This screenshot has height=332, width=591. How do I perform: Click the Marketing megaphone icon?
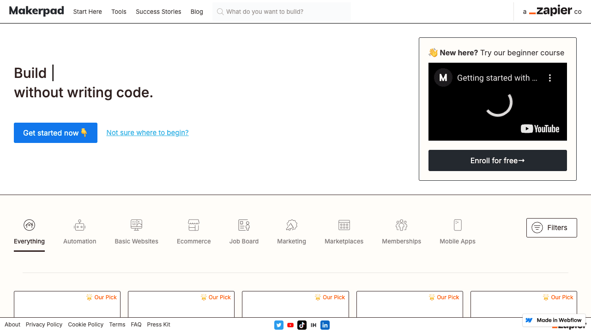coord(292,225)
